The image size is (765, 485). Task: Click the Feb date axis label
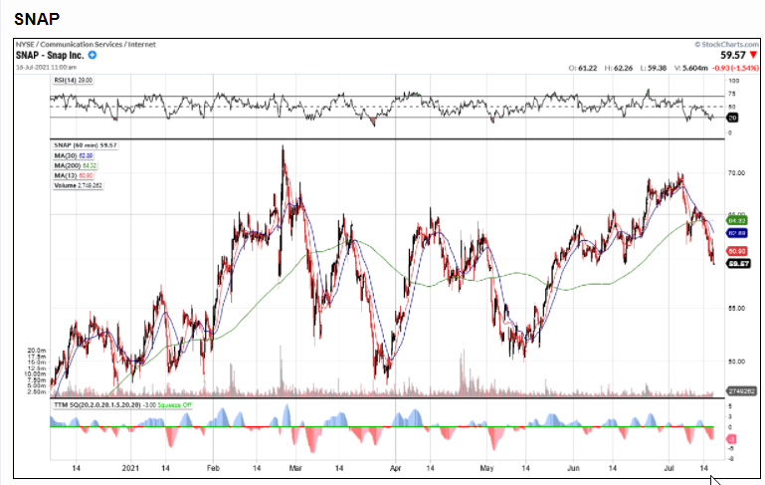click(x=213, y=468)
